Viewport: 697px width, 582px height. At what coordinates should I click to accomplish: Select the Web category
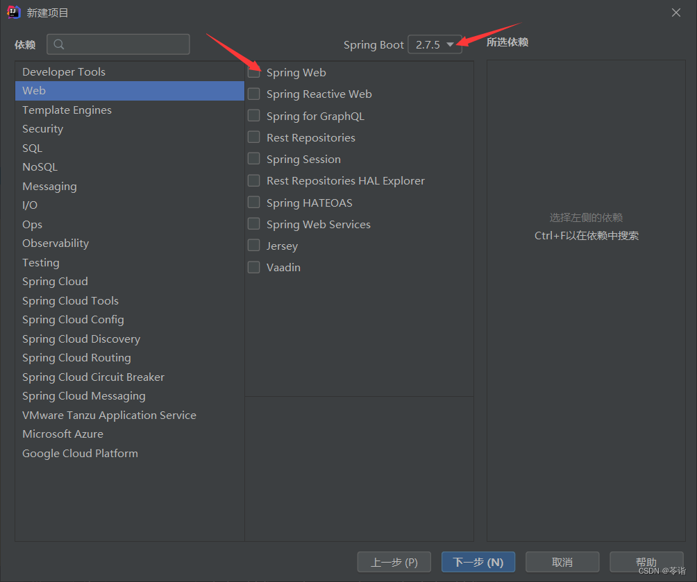pyautogui.click(x=130, y=91)
